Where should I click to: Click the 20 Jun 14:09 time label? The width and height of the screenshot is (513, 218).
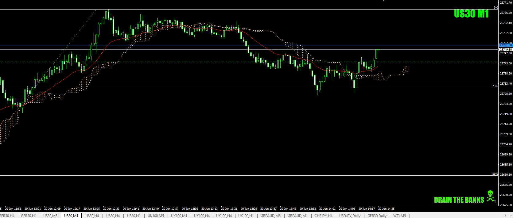pyautogui.click(x=347, y=209)
